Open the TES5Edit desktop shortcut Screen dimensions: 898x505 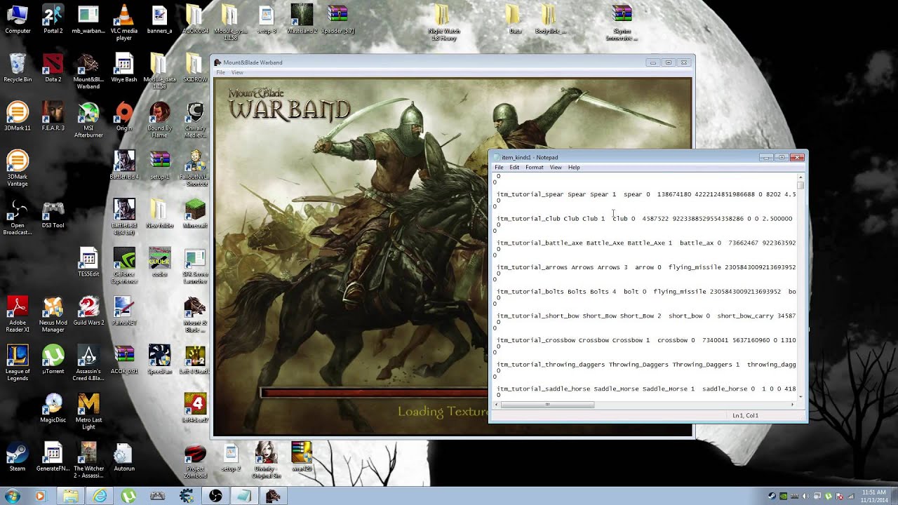[x=88, y=262]
